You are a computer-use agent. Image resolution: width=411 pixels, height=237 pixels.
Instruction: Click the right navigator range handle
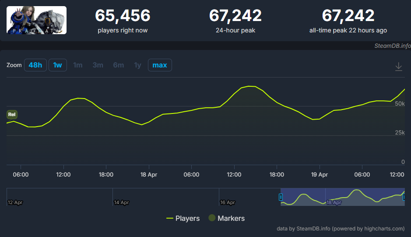click(x=404, y=197)
